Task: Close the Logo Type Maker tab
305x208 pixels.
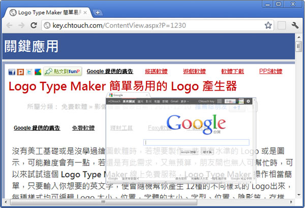Action: pyautogui.click(x=85, y=13)
